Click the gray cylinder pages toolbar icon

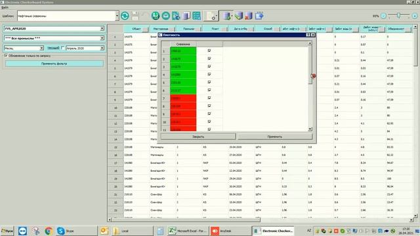coord(186,16)
